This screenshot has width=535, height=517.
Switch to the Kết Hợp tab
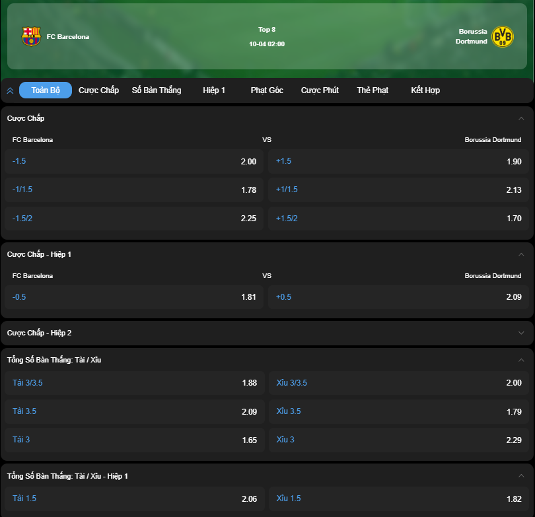pyautogui.click(x=425, y=90)
